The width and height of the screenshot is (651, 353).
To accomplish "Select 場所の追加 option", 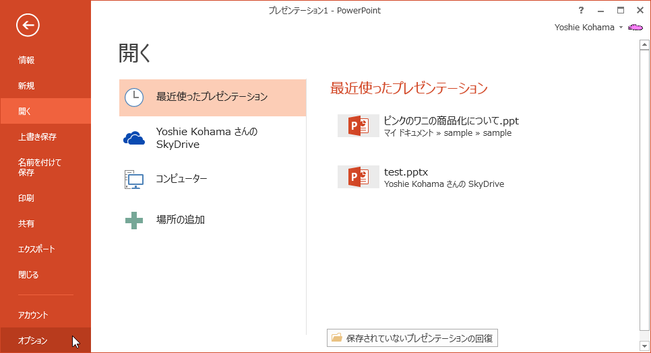I will [212, 220].
